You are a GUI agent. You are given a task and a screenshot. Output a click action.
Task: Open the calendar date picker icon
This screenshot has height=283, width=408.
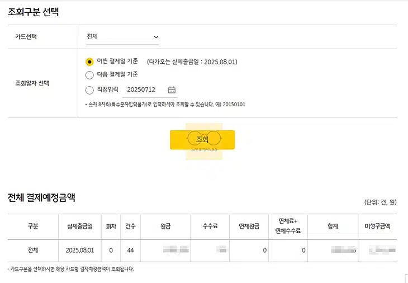[x=172, y=90]
